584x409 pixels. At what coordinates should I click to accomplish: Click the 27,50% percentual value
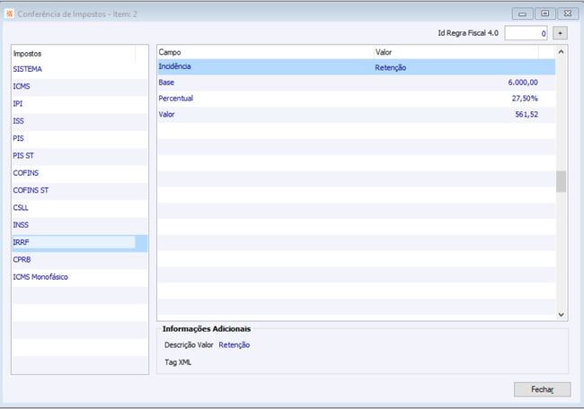[x=525, y=99]
